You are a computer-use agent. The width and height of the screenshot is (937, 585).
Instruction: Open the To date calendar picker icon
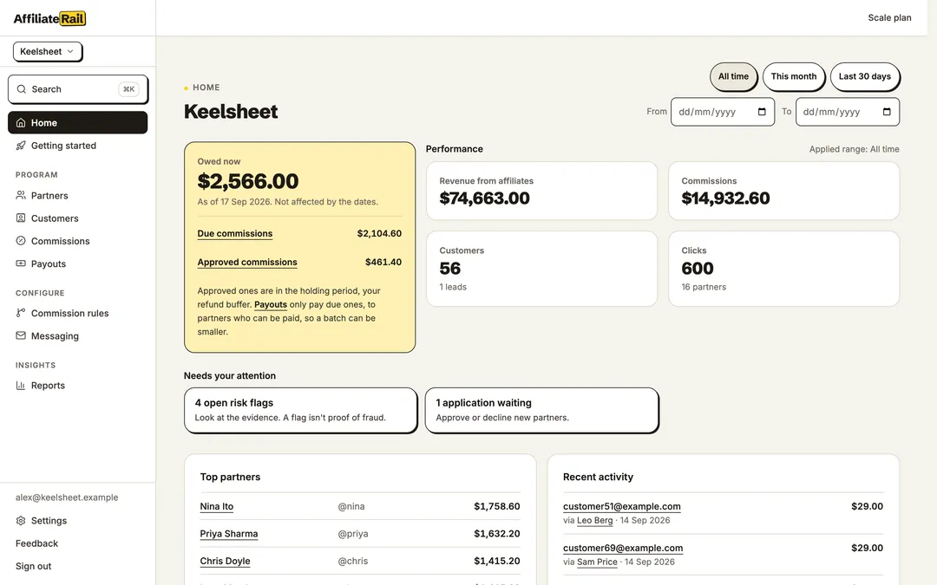(887, 112)
